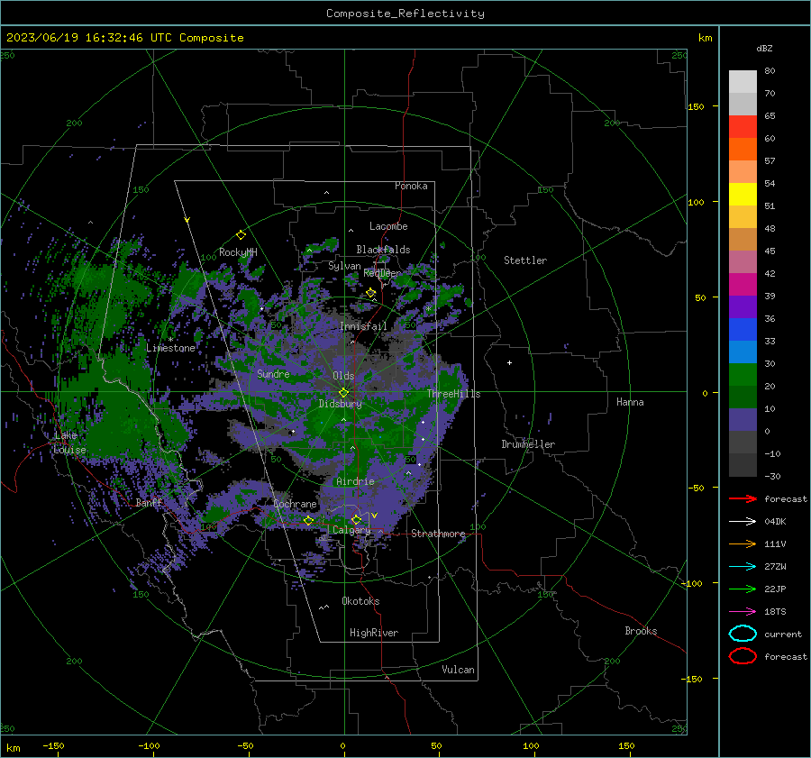Click the Lake Louise label
811x758 pixels.
click(69, 443)
